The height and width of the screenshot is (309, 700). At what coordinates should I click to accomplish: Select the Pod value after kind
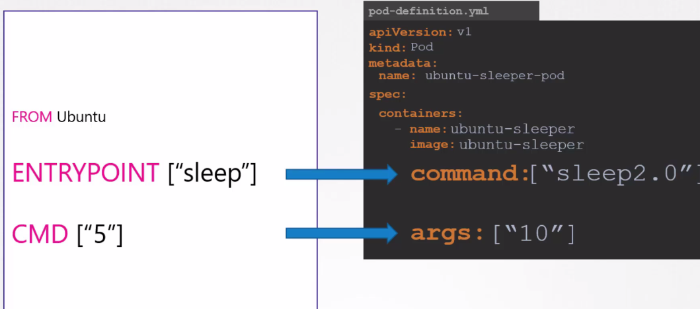click(422, 48)
